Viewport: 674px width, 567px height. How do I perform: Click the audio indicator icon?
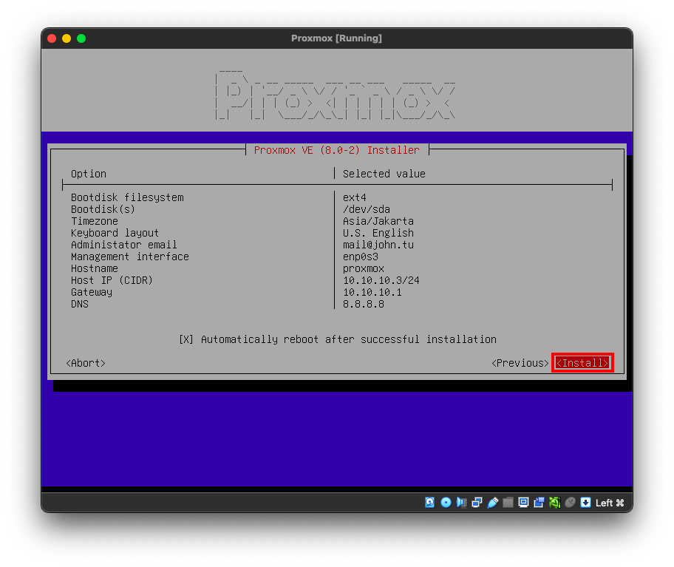click(461, 502)
